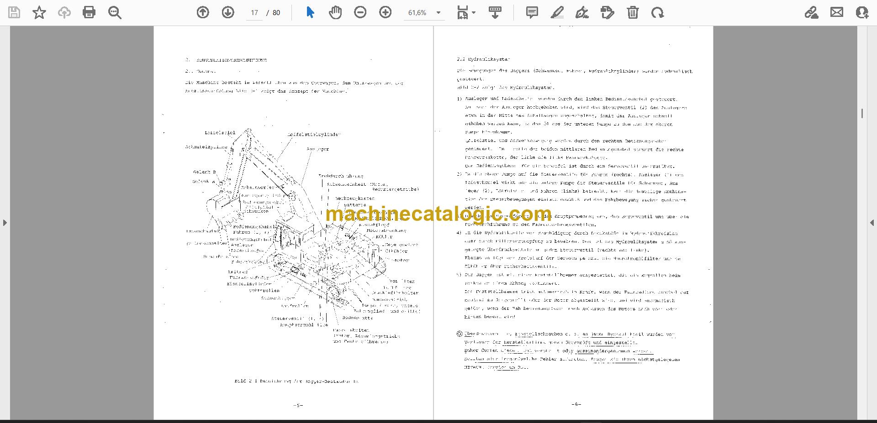Activate the Hand pan tool
Viewport: 877px width, 423px height.
(335, 12)
